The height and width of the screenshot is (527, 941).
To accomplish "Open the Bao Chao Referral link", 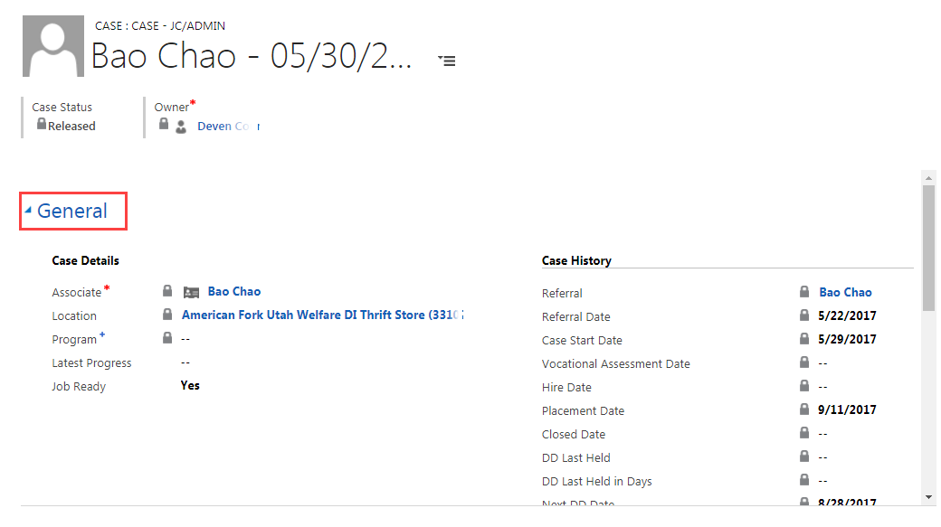I will click(x=845, y=293).
